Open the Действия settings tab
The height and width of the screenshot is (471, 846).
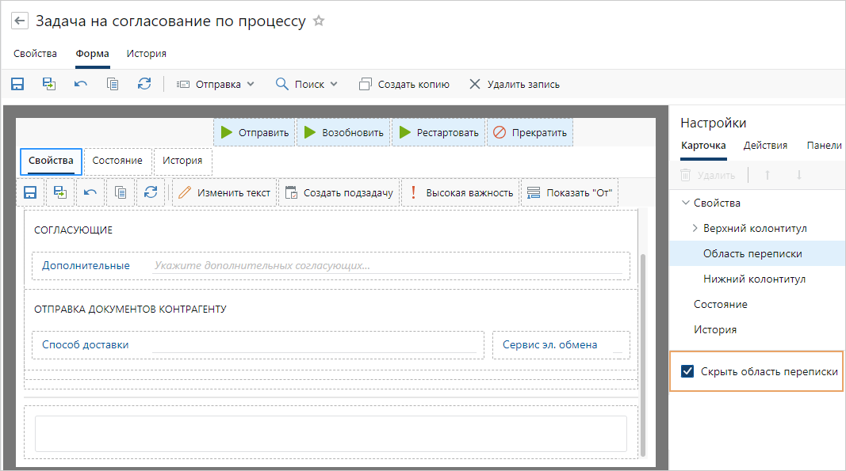coord(765,146)
